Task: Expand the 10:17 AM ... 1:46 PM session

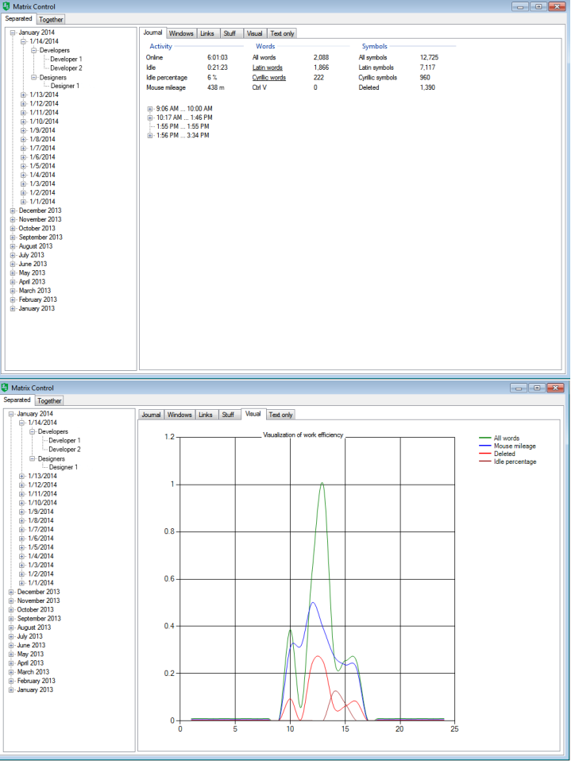Action: (x=150, y=118)
